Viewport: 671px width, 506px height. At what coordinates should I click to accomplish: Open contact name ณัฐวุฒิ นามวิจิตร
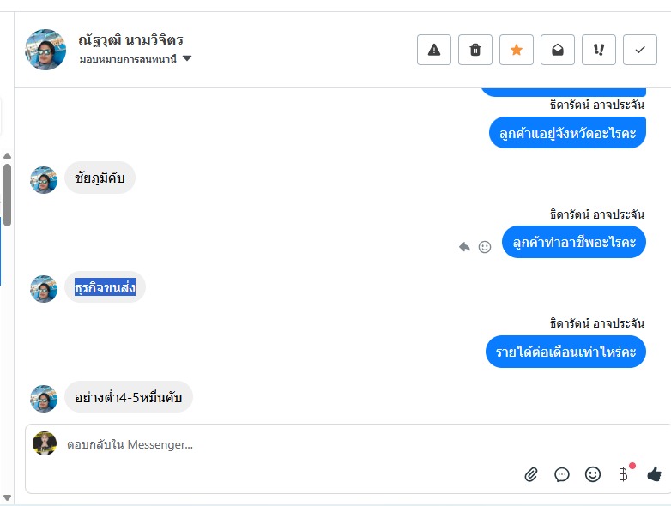[x=130, y=39]
